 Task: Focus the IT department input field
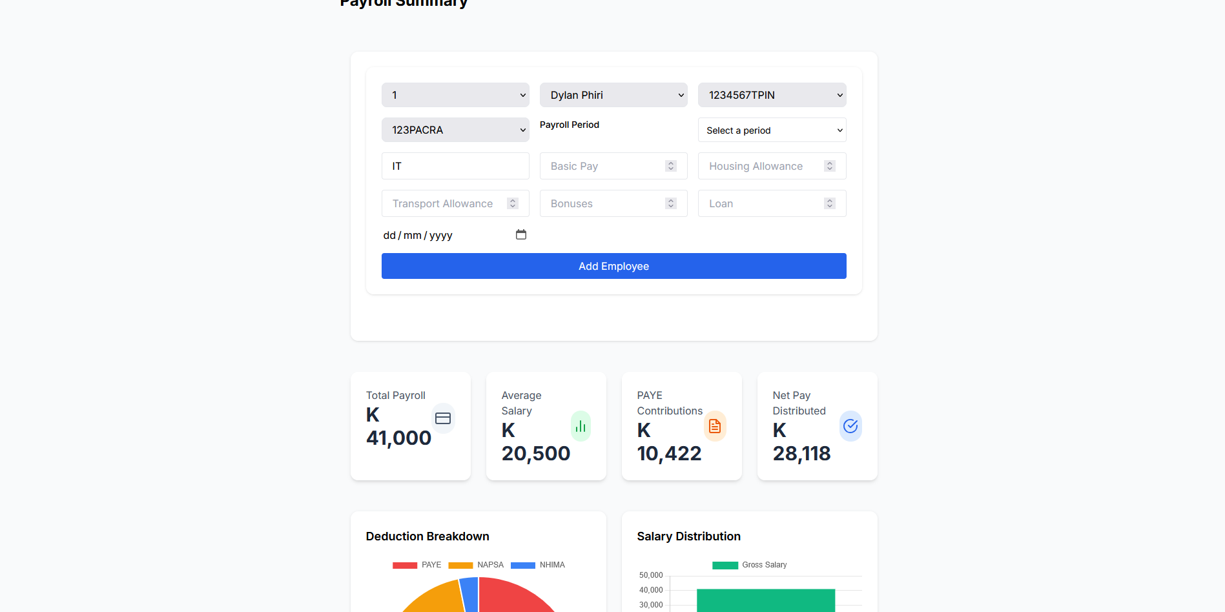click(455, 166)
